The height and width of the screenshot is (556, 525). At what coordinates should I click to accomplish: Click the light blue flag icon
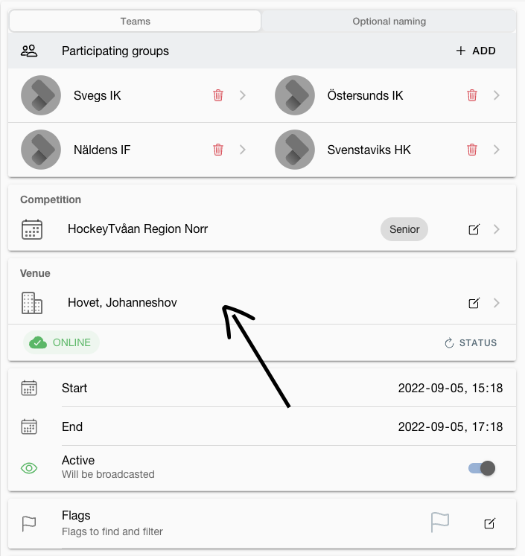pyautogui.click(x=440, y=522)
